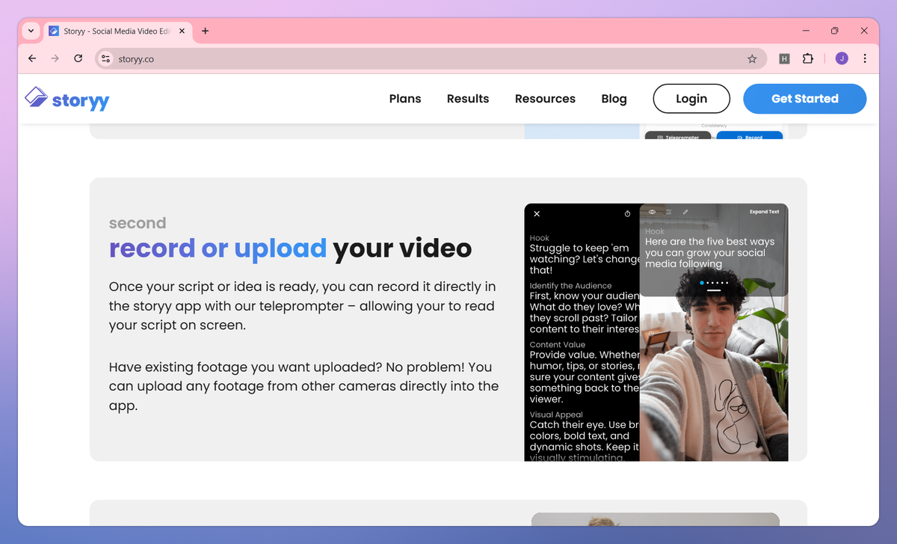This screenshot has height=544, width=897.
Task: Close the Storyy browser tab
Action: coord(182,31)
